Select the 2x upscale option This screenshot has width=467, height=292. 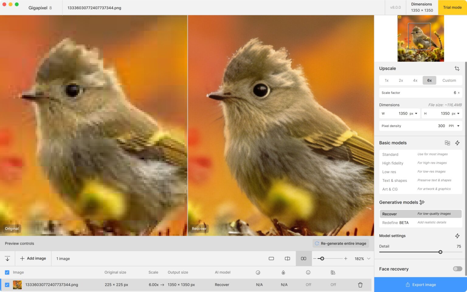click(401, 80)
